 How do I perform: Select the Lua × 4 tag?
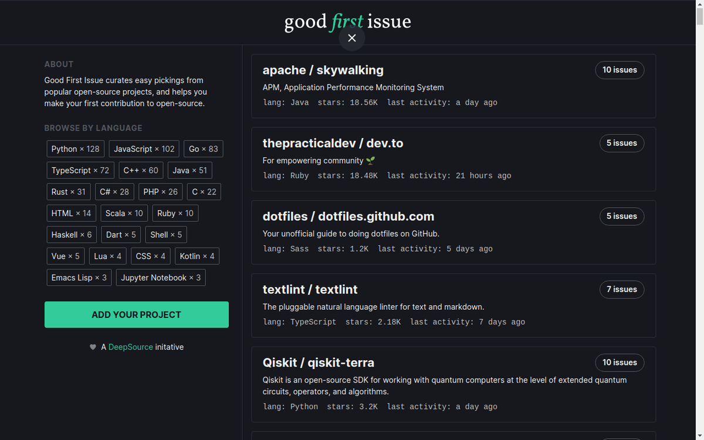click(x=108, y=256)
